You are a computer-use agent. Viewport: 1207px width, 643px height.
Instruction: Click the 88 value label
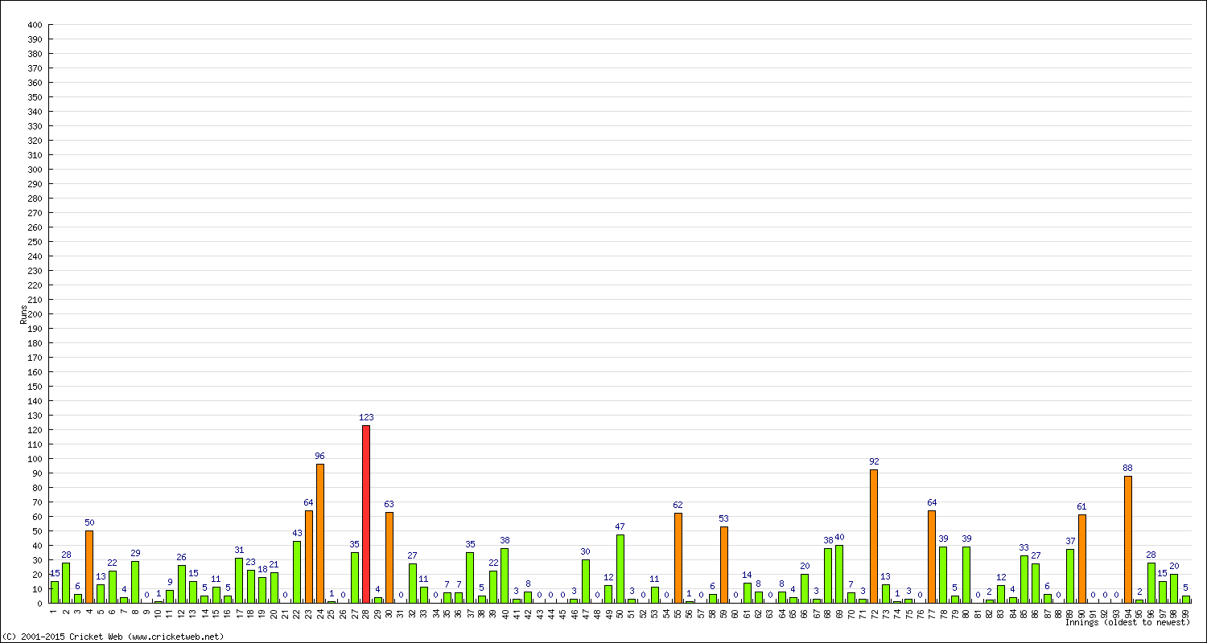click(x=1128, y=468)
